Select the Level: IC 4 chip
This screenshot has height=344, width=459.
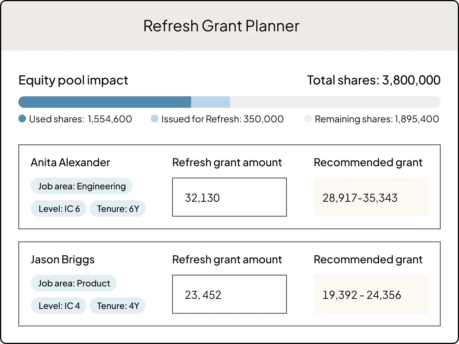click(59, 305)
